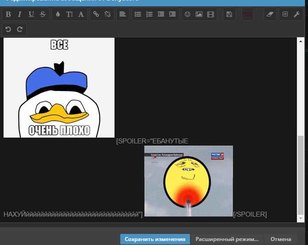Open the insert plus menu
Image resolution: width=308 pixels, height=245 pixels.
click(x=285, y=14)
